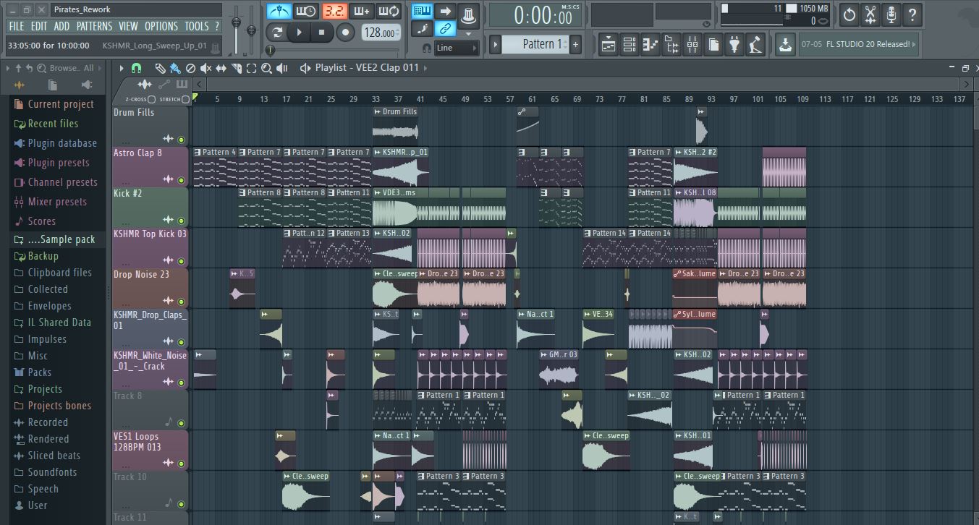Adjust the master pitch slider

pyautogui.click(x=251, y=29)
